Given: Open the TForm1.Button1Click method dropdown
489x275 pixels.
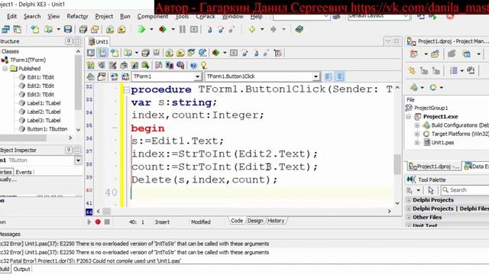Looking at the screenshot, I should point(316,76).
